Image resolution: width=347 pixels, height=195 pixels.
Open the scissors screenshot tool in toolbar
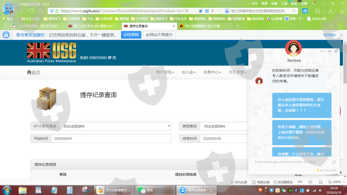point(330,11)
